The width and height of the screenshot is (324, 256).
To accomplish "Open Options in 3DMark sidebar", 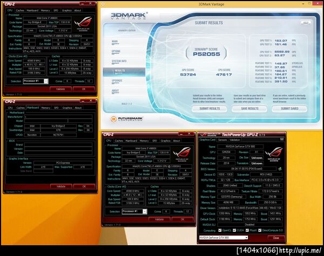I will (116, 52).
